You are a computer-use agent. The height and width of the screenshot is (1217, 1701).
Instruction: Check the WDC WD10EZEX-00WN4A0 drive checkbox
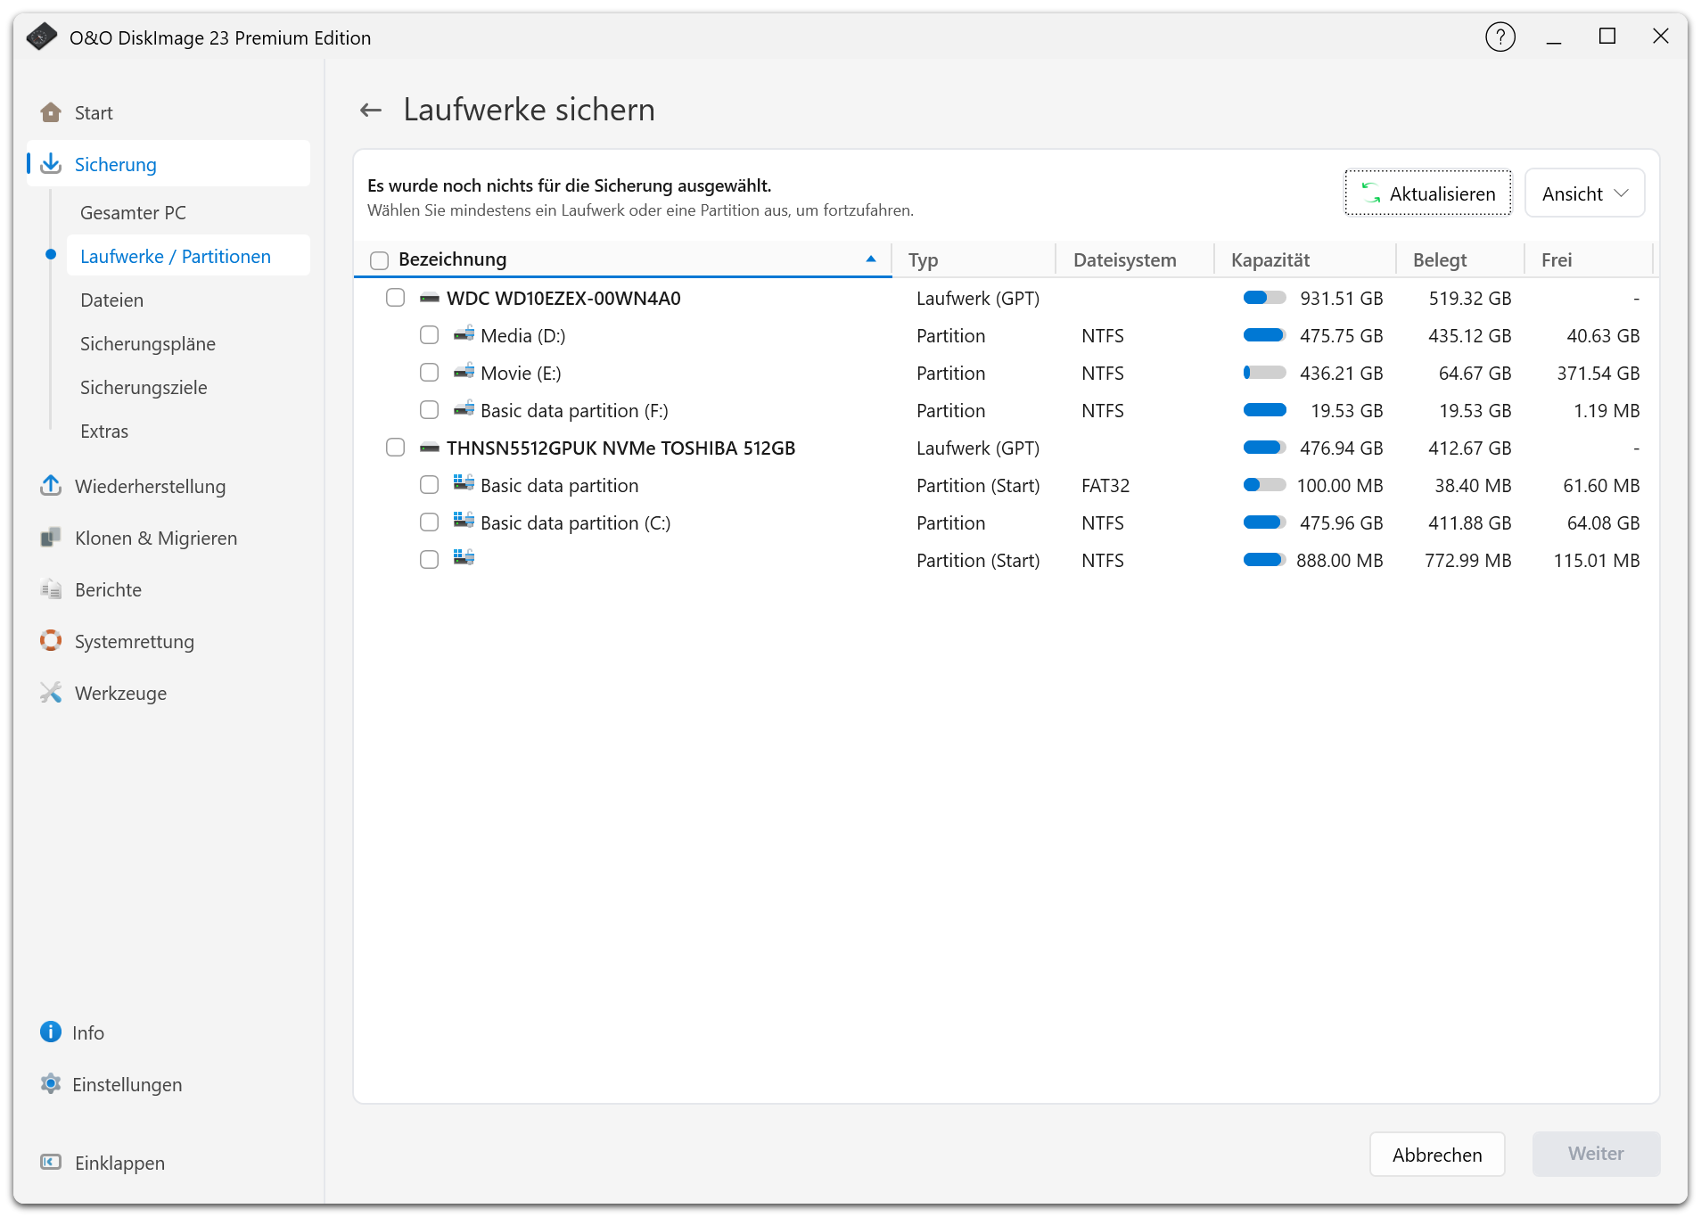pos(395,298)
